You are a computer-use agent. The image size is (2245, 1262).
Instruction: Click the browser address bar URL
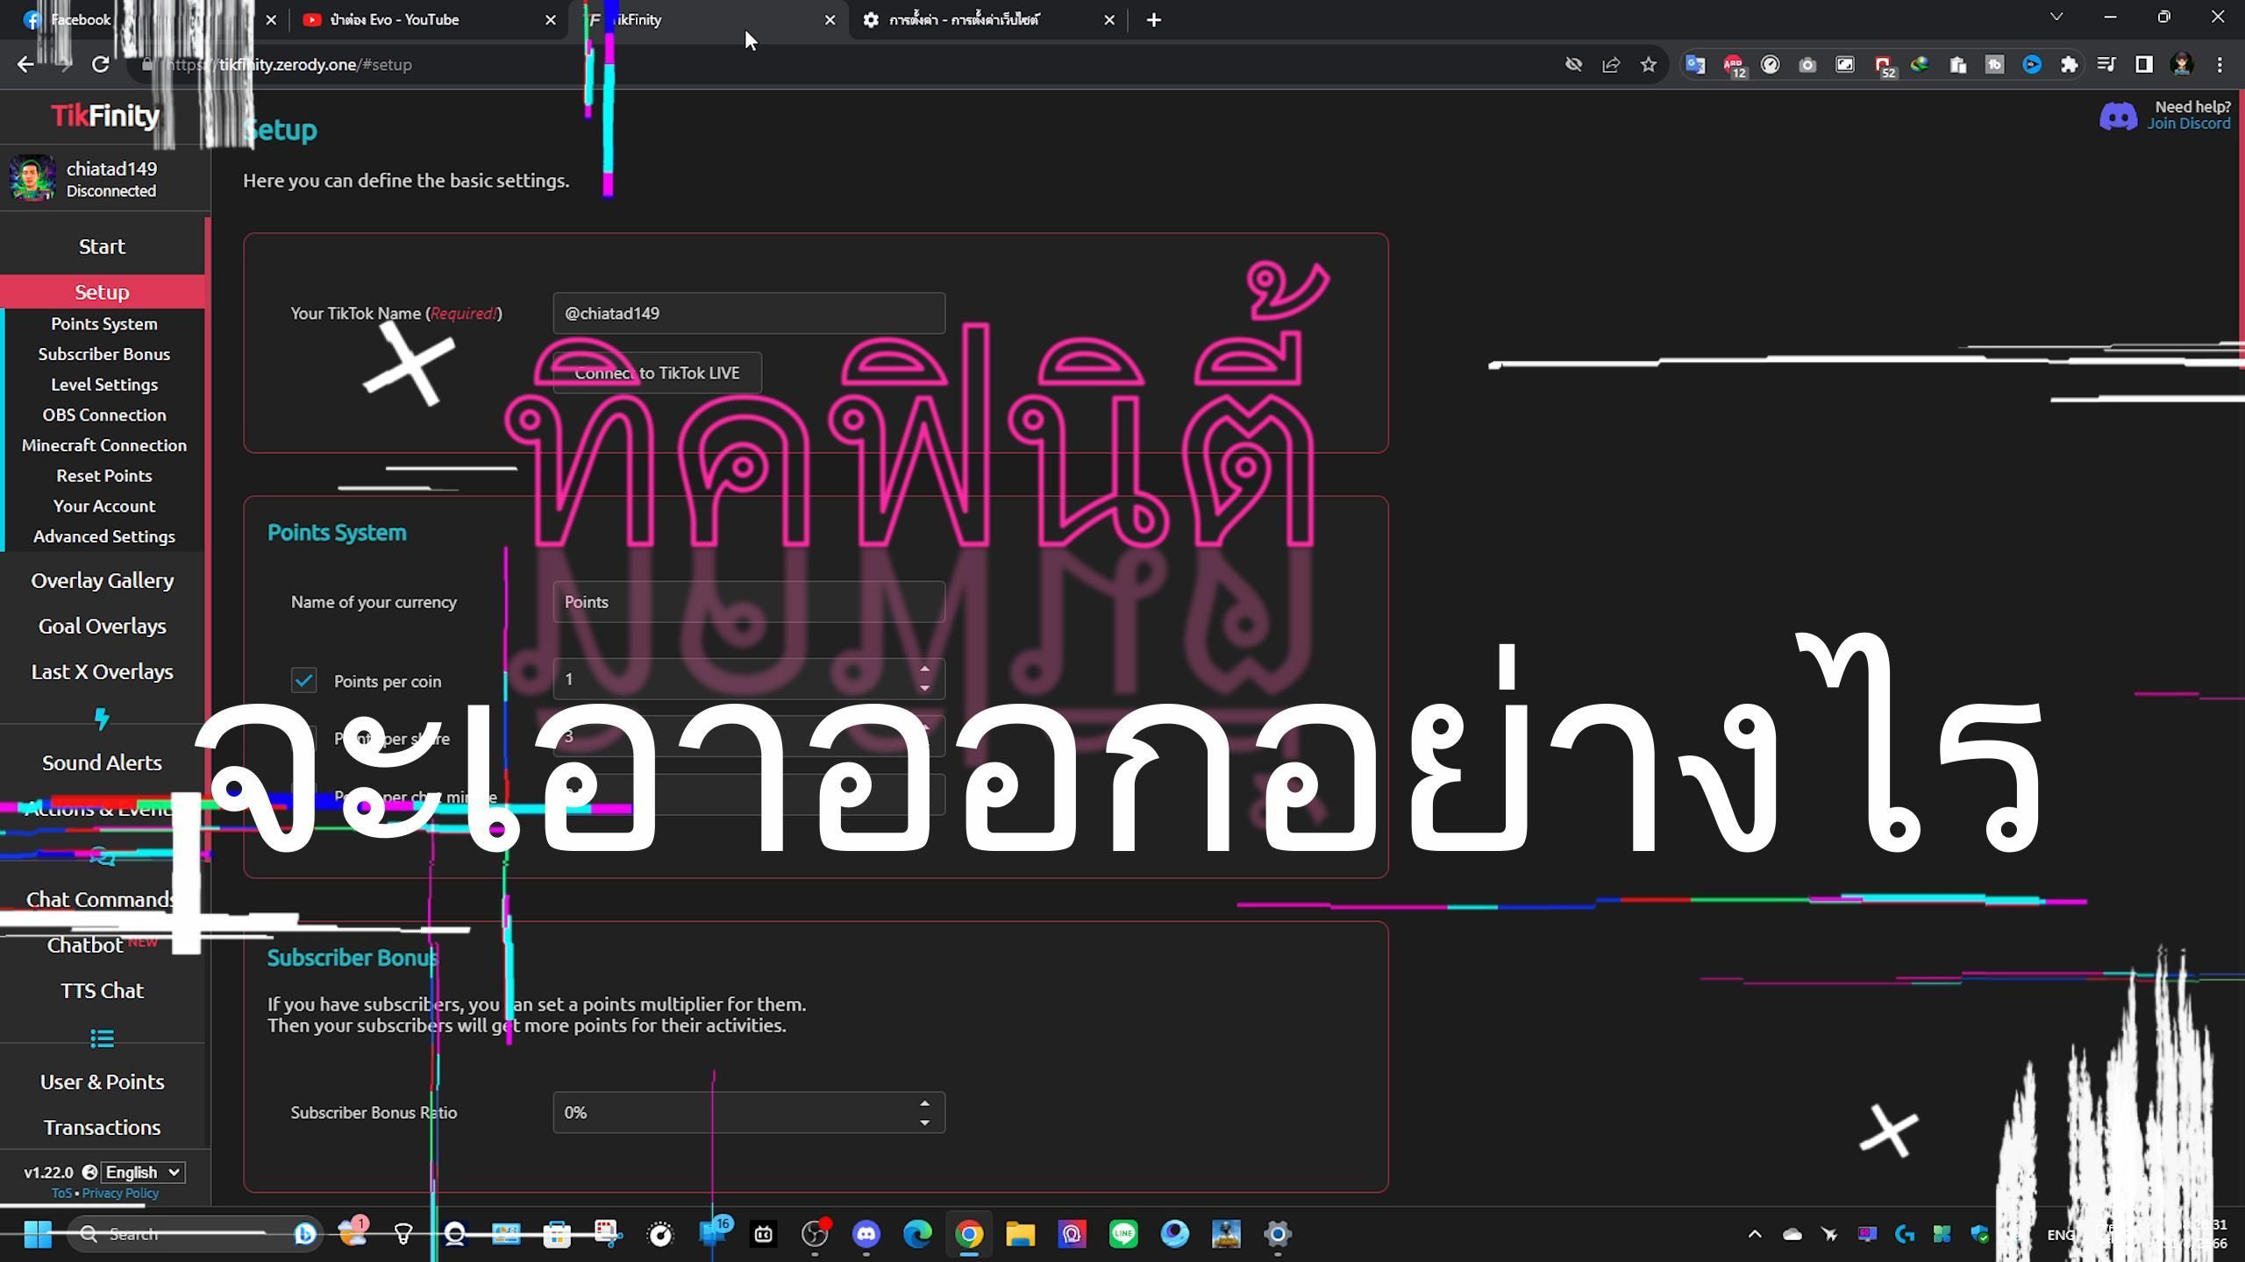pos(289,64)
